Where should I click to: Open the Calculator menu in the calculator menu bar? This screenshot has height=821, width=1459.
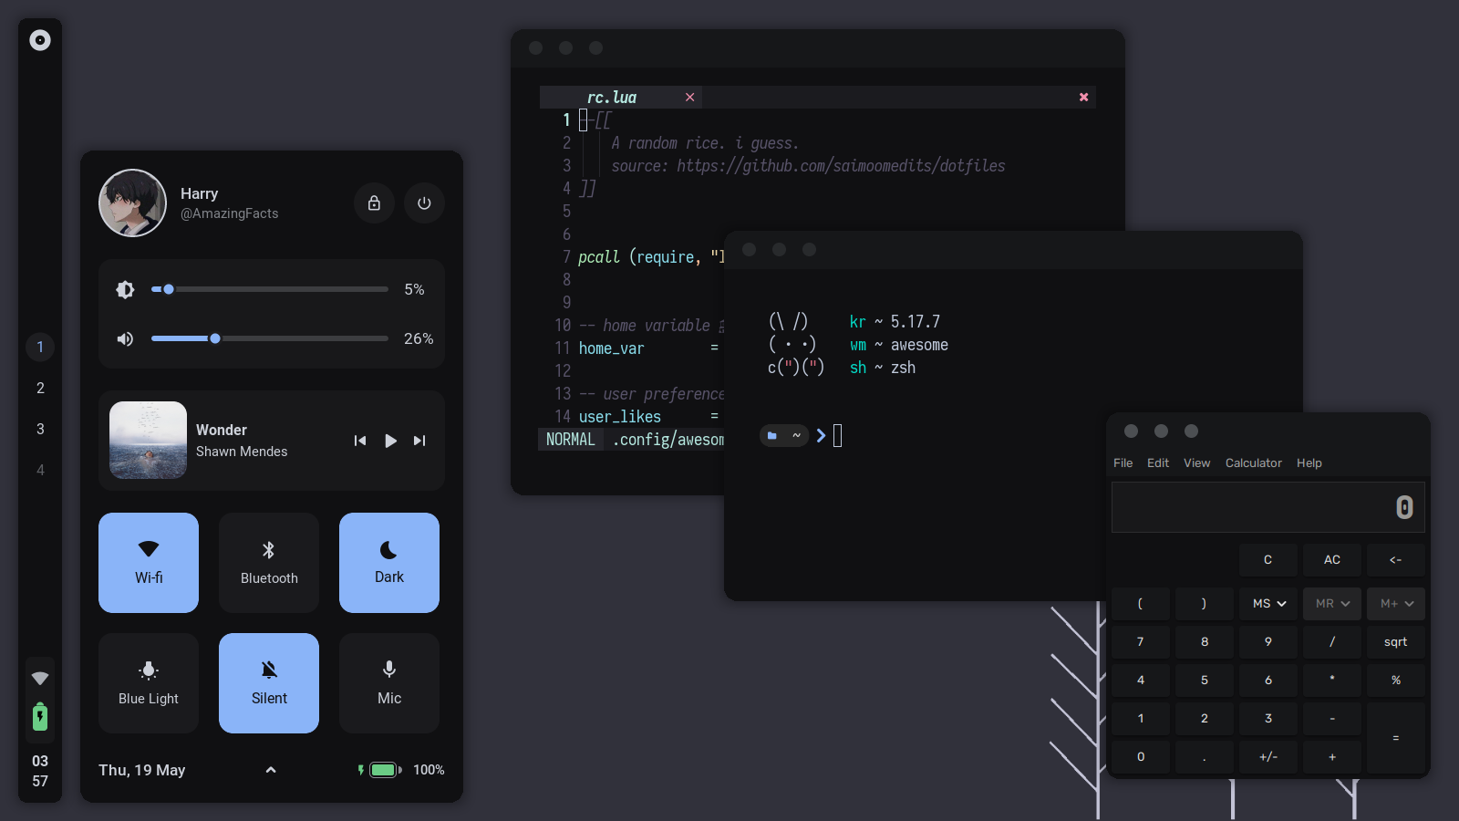[1253, 462]
